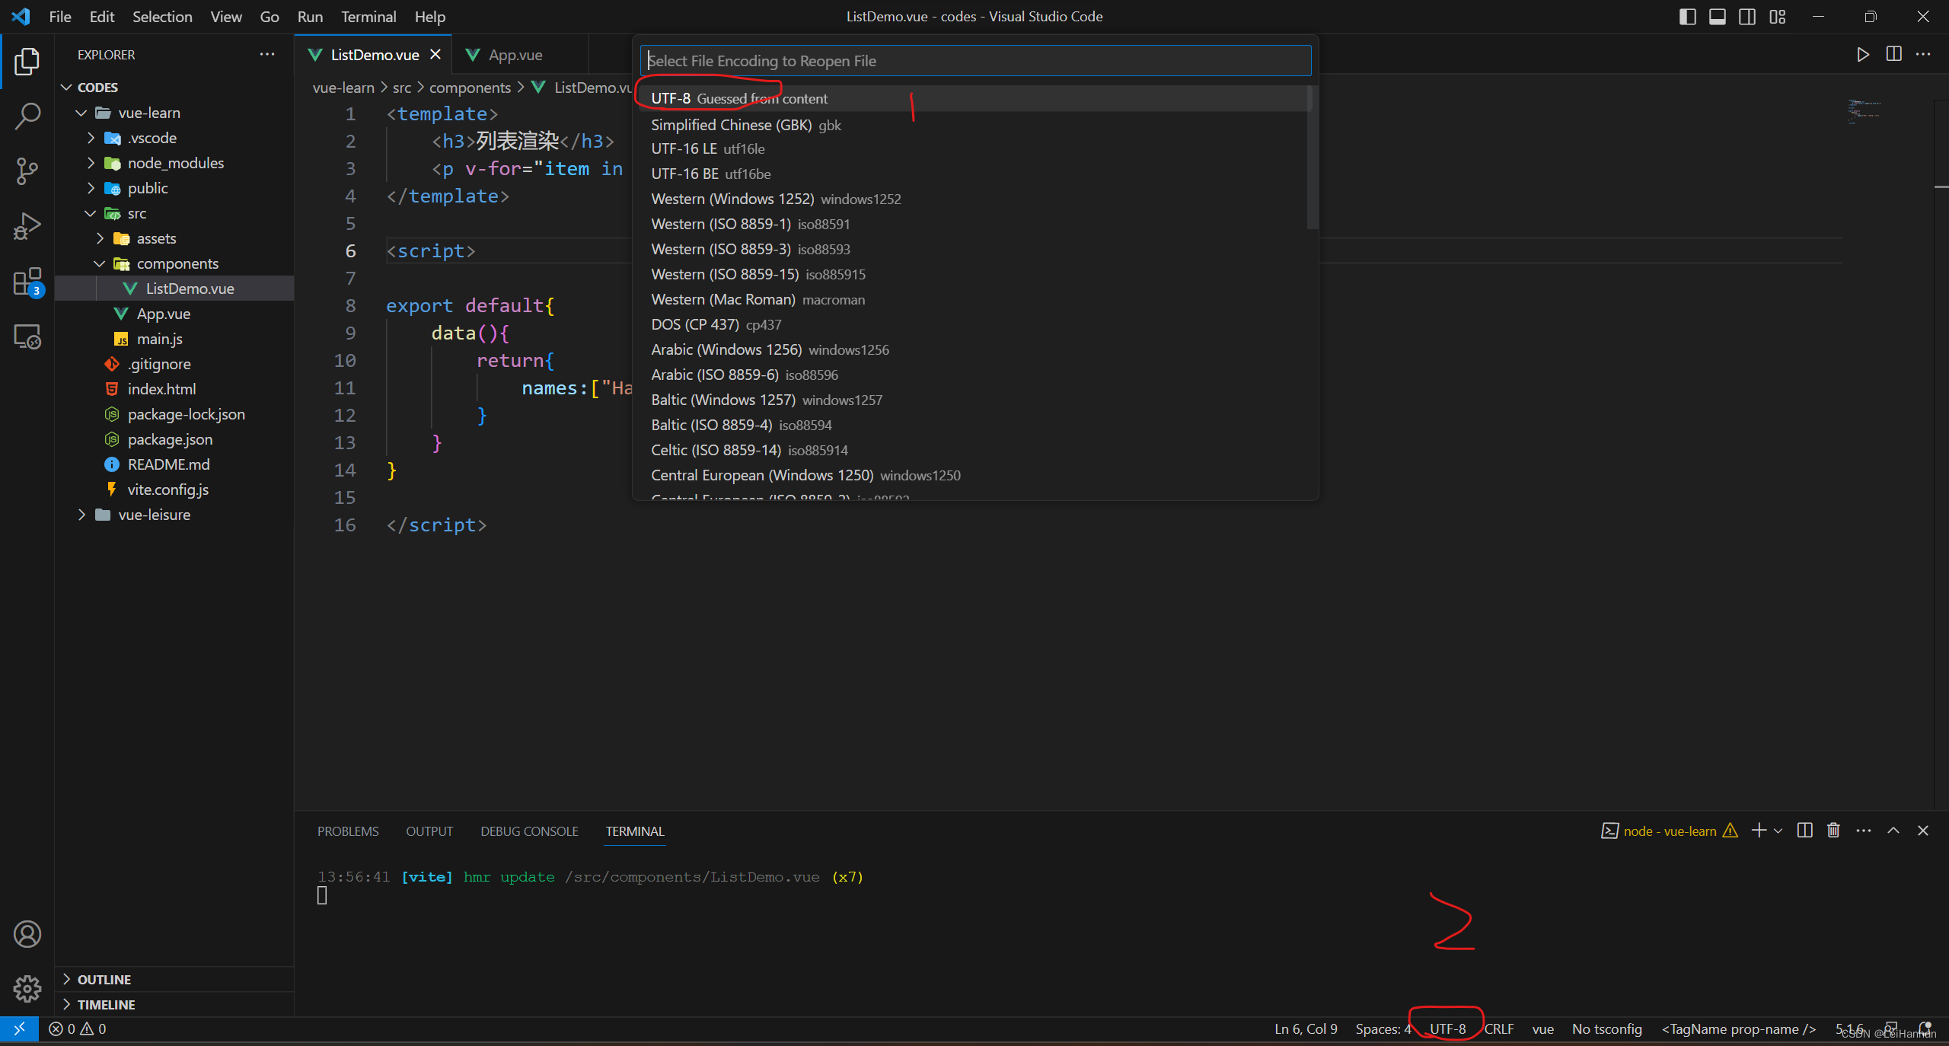1949x1046 pixels.
Task: Toggle the primary side bar
Action: 1688,16
